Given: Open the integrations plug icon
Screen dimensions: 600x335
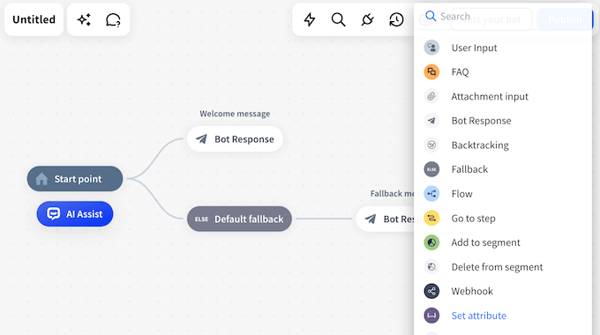Looking at the screenshot, I should 367,19.
